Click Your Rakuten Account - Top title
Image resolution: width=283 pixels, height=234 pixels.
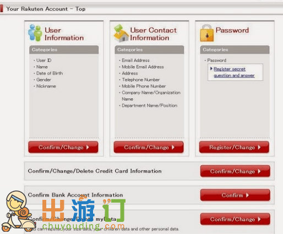pyautogui.click(x=46, y=9)
